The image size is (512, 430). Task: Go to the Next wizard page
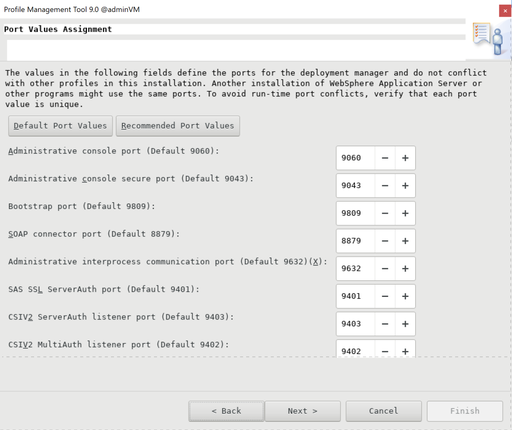click(x=303, y=411)
